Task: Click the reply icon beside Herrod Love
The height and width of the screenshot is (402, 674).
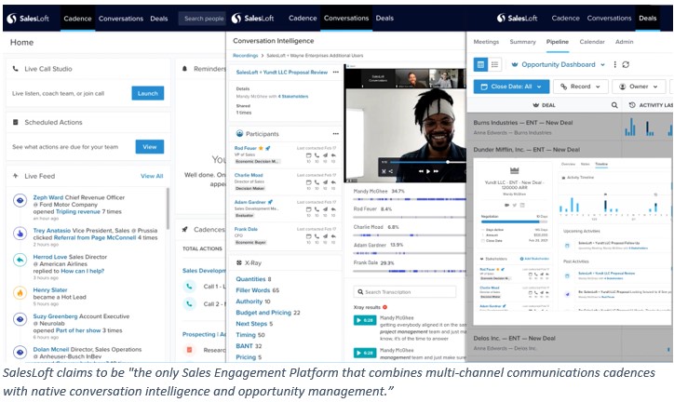Action: click(20, 260)
